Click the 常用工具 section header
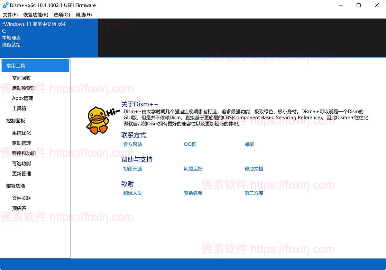 point(35,65)
